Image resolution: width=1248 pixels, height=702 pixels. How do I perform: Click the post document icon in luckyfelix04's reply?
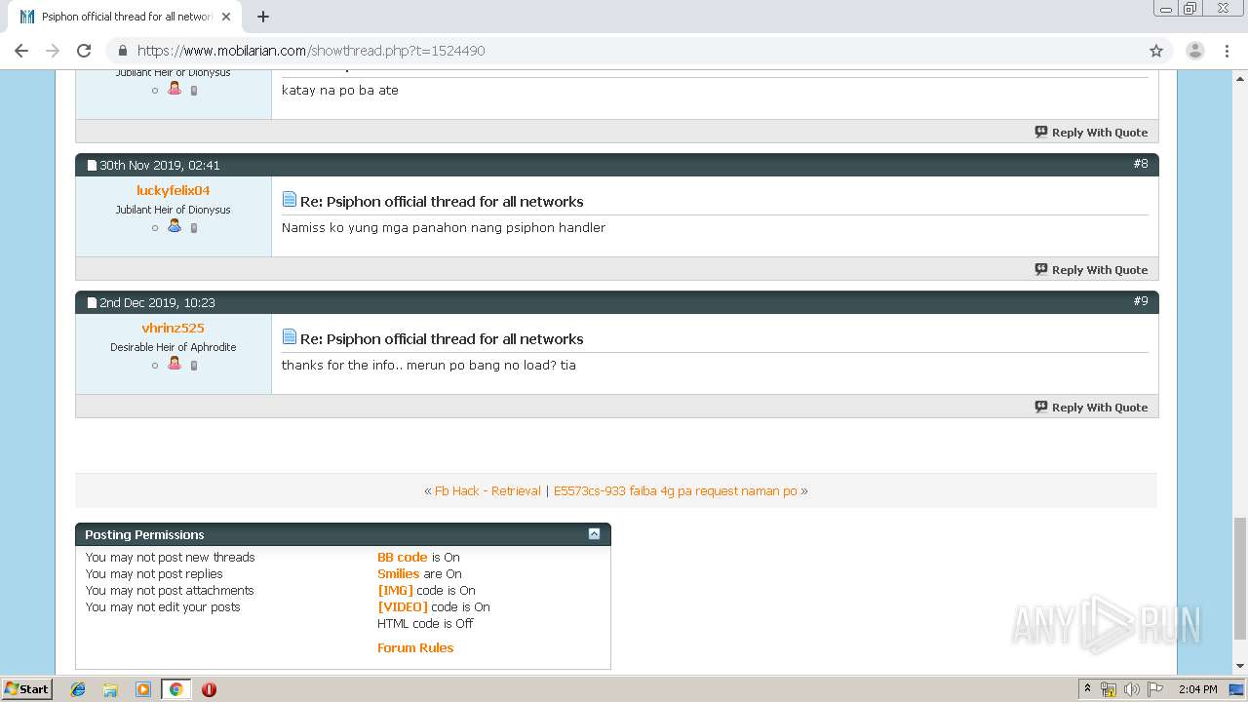tap(289, 200)
